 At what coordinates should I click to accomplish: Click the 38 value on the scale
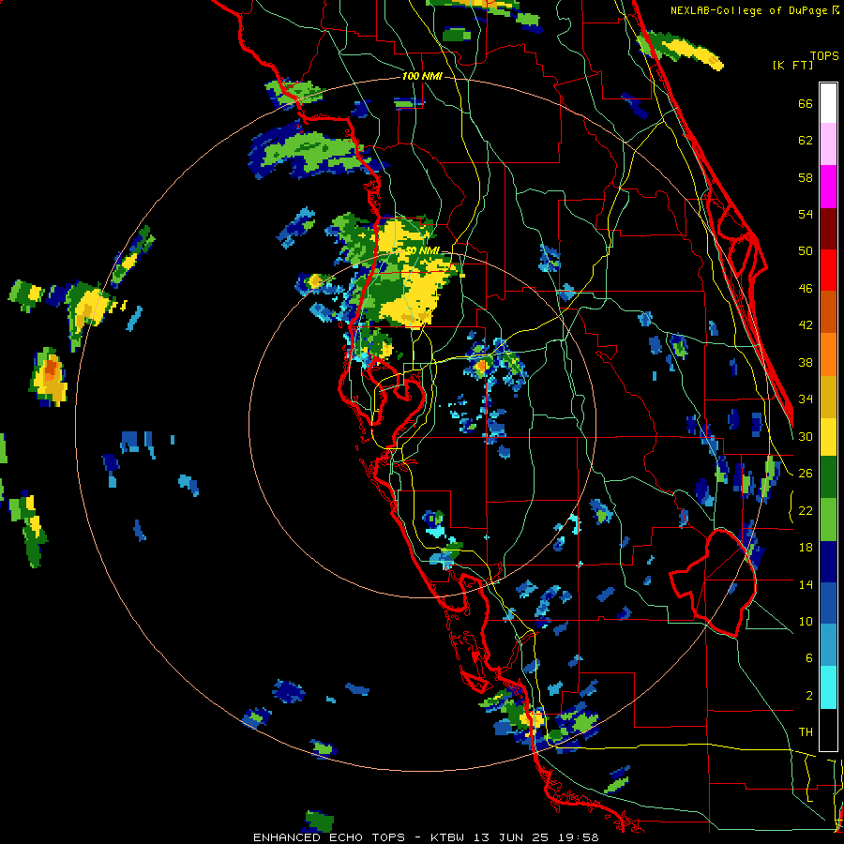(x=806, y=362)
